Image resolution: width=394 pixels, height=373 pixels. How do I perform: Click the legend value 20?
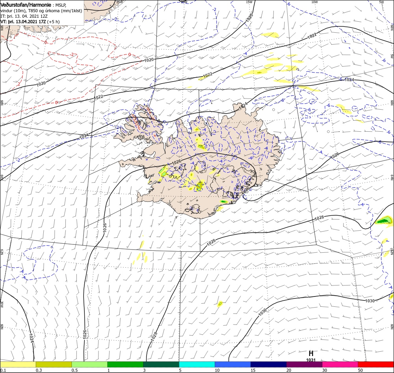point(289,370)
